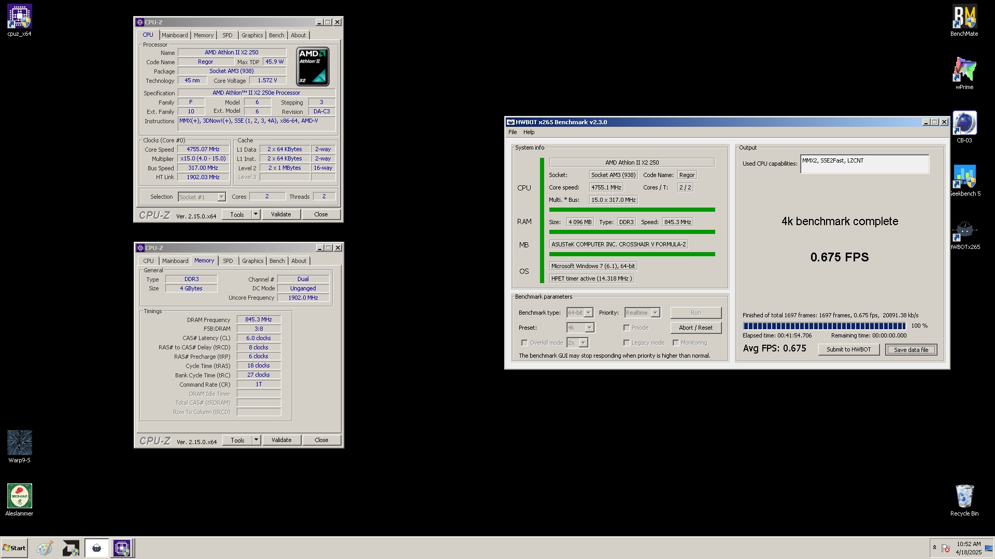Open the wPrime desktop shortcut
Image resolution: width=995 pixels, height=559 pixels.
(x=964, y=73)
